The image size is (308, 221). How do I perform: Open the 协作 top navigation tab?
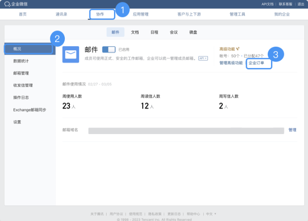101,14
